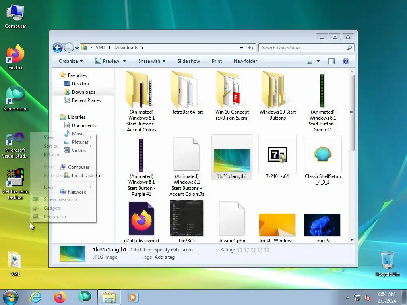Open Firefox from the taskbar
Screen dimensions: 407x305
(60, 297)
